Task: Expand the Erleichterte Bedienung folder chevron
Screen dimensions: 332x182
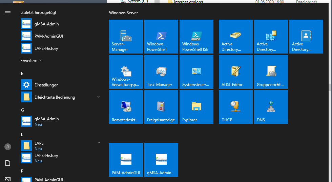Action: tap(99, 97)
